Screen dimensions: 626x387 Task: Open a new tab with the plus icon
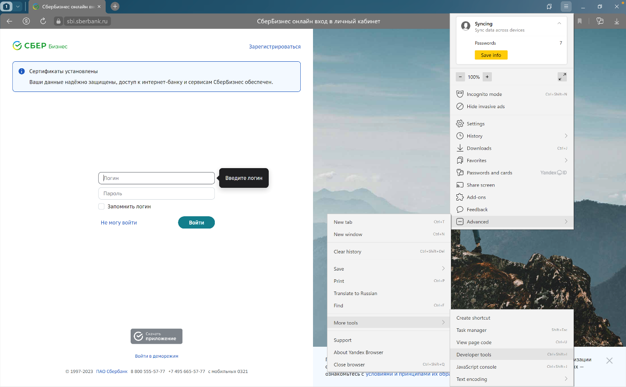click(x=115, y=6)
